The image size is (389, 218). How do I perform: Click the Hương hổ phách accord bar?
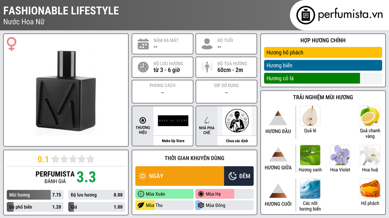[323, 52]
